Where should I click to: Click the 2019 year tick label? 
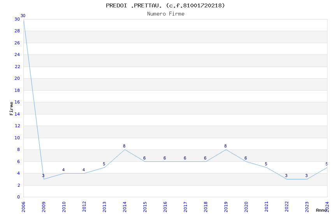pos(226,207)
